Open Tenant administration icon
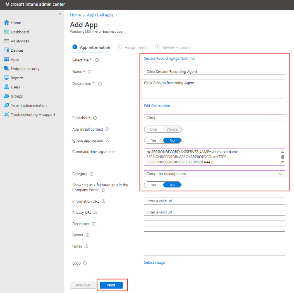The image size is (294, 293). point(7,105)
